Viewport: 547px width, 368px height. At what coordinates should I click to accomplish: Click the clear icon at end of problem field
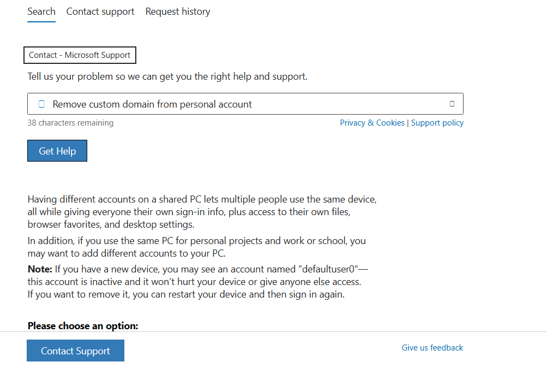[452, 104]
